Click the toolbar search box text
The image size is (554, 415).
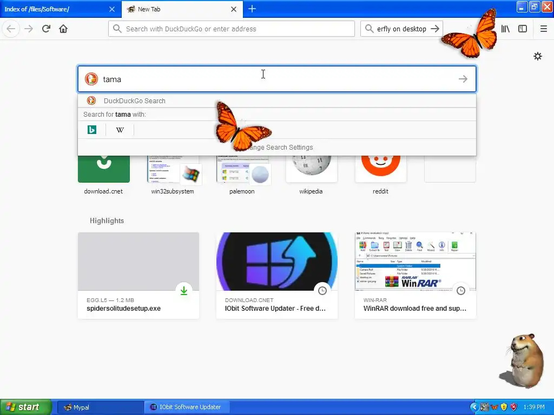click(401, 29)
